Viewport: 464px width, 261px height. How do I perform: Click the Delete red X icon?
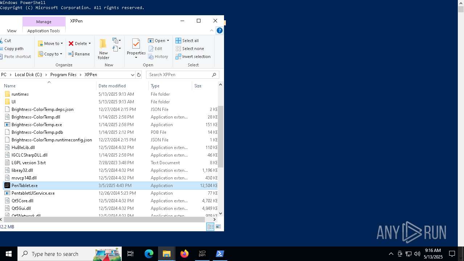(71, 43)
